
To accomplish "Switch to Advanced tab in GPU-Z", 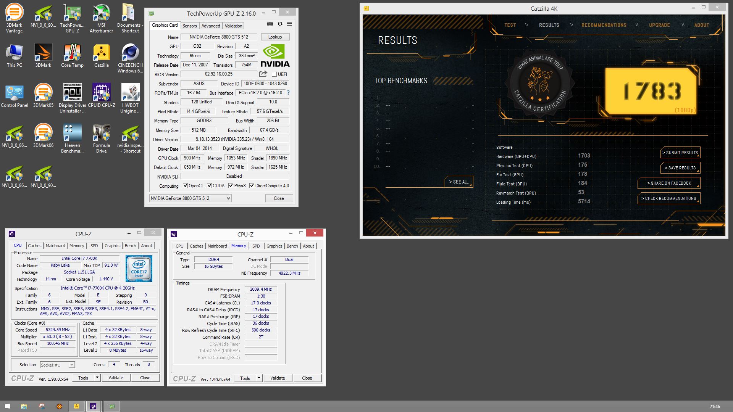I will (x=211, y=26).
